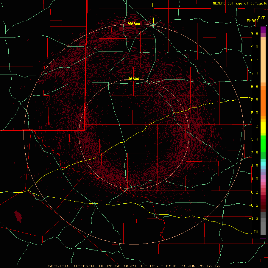Viewport: 268px width, 268px height.
Task: Click the [PHAS] legend header
Action: click(252, 21)
